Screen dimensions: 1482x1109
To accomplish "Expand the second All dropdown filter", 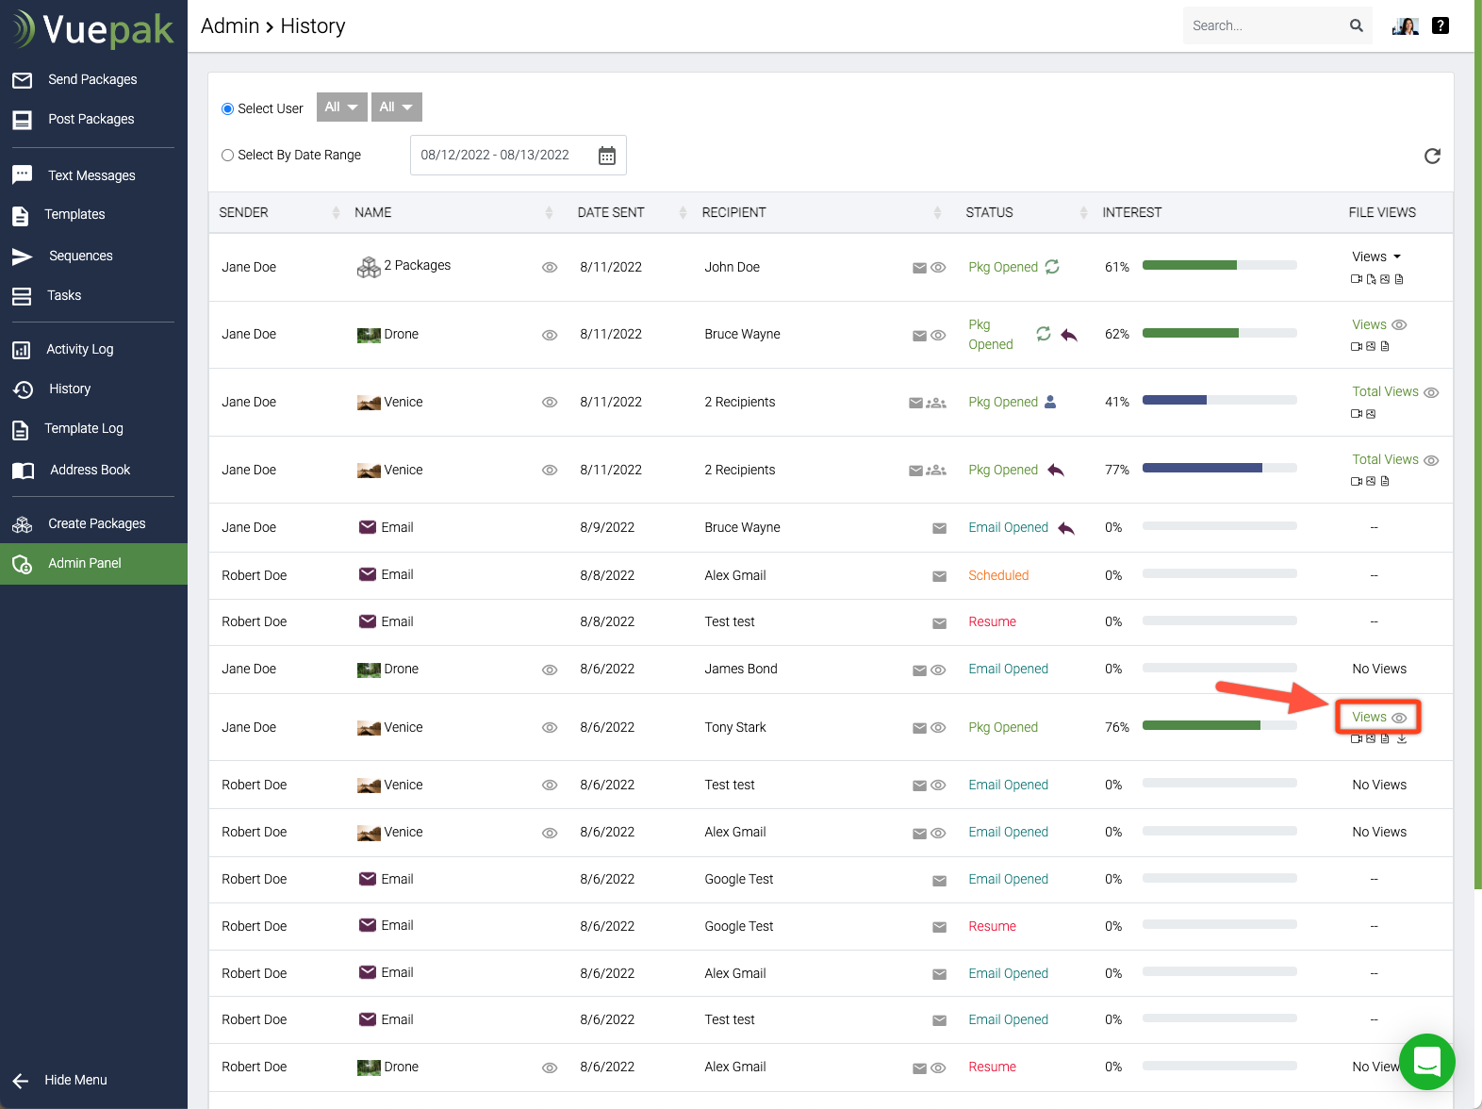I will click(x=396, y=108).
